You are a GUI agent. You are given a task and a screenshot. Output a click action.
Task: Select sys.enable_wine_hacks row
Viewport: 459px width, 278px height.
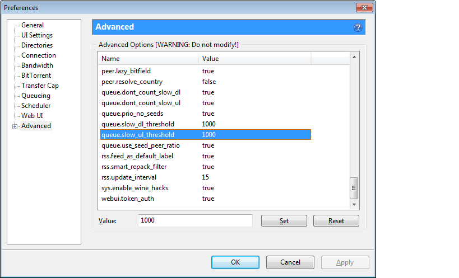pyautogui.click(x=206, y=188)
